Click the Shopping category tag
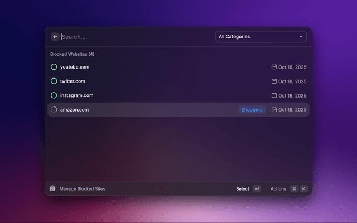Screen dimensions: 357x223 [252, 110]
